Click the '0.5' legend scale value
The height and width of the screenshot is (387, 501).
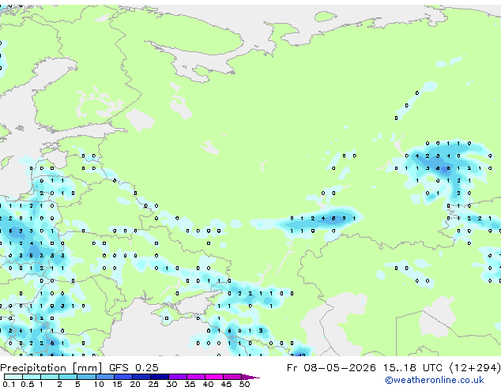[x=27, y=384]
